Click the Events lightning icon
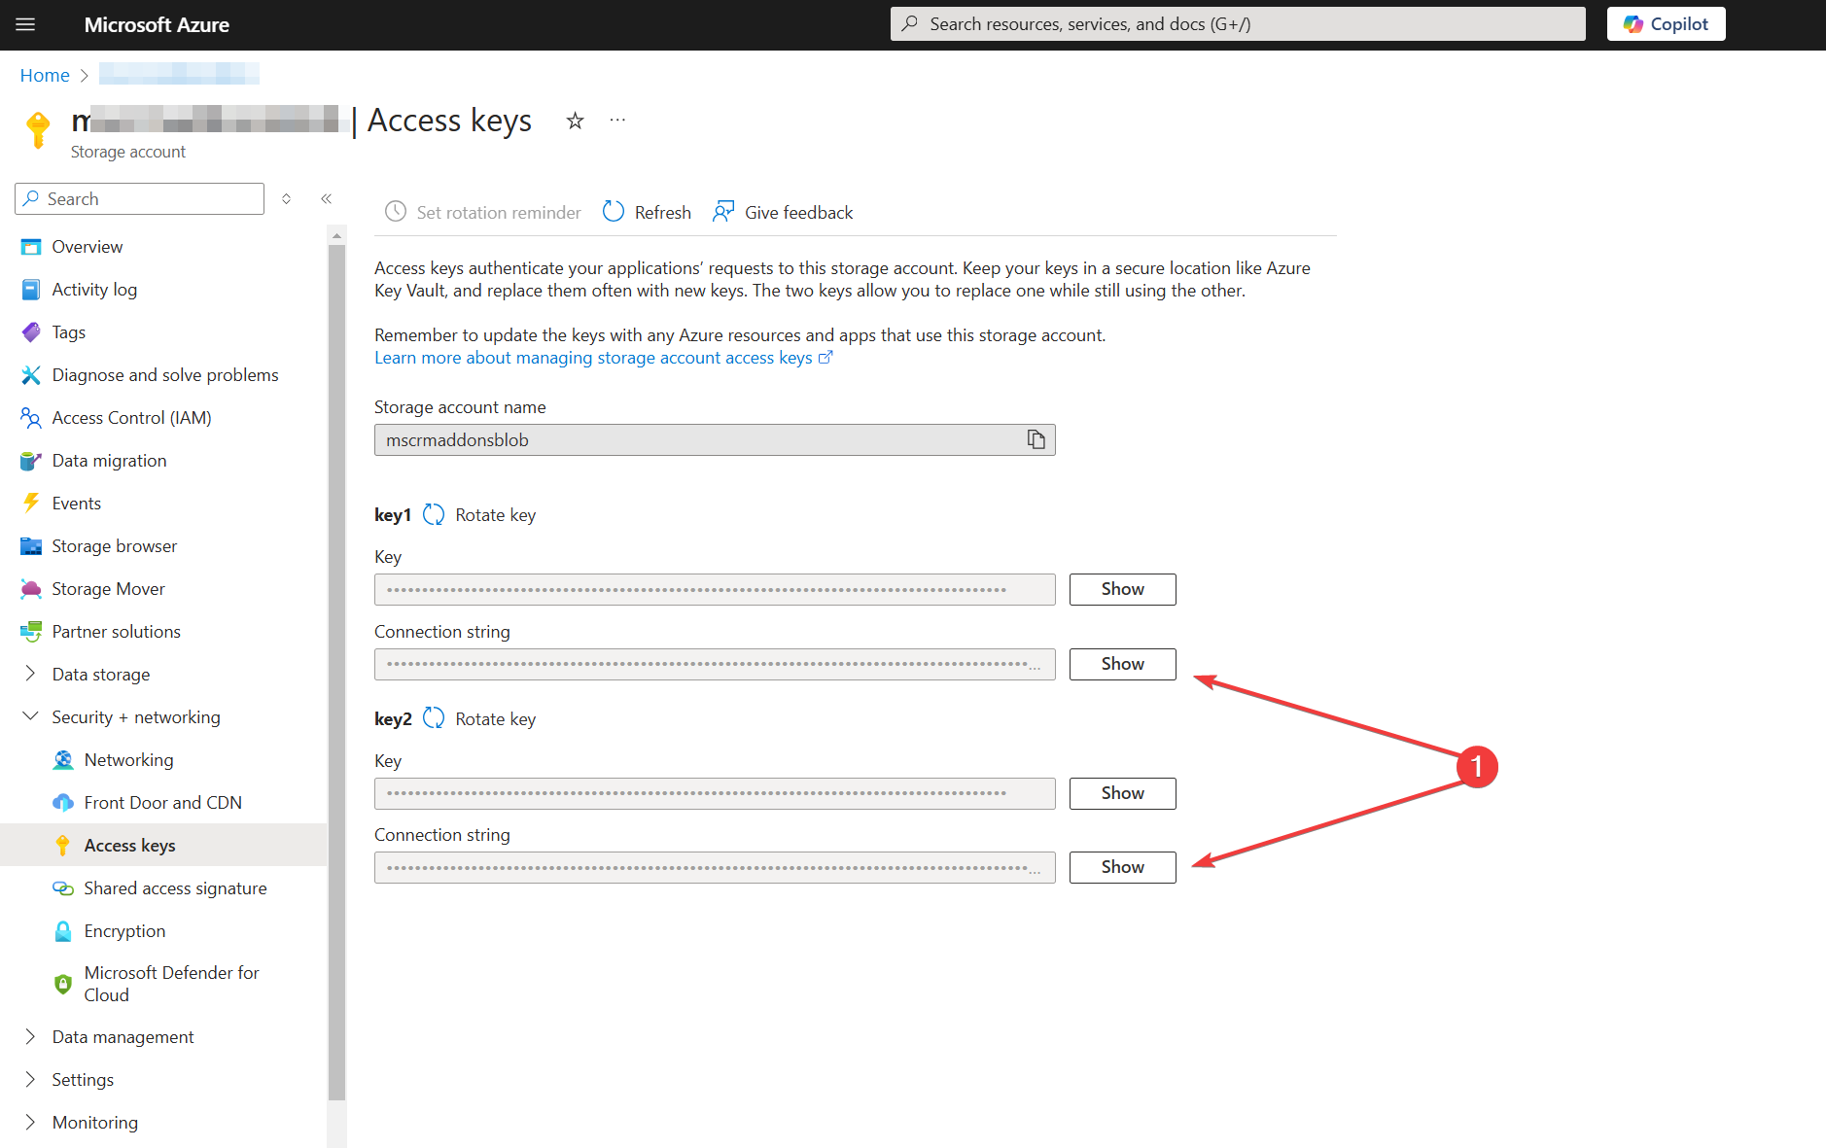The image size is (1826, 1148). pyautogui.click(x=31, y=503)
